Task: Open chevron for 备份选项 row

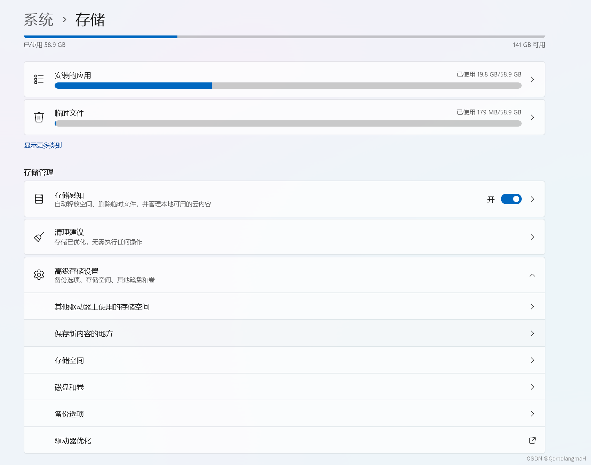Action: [532, 414]
